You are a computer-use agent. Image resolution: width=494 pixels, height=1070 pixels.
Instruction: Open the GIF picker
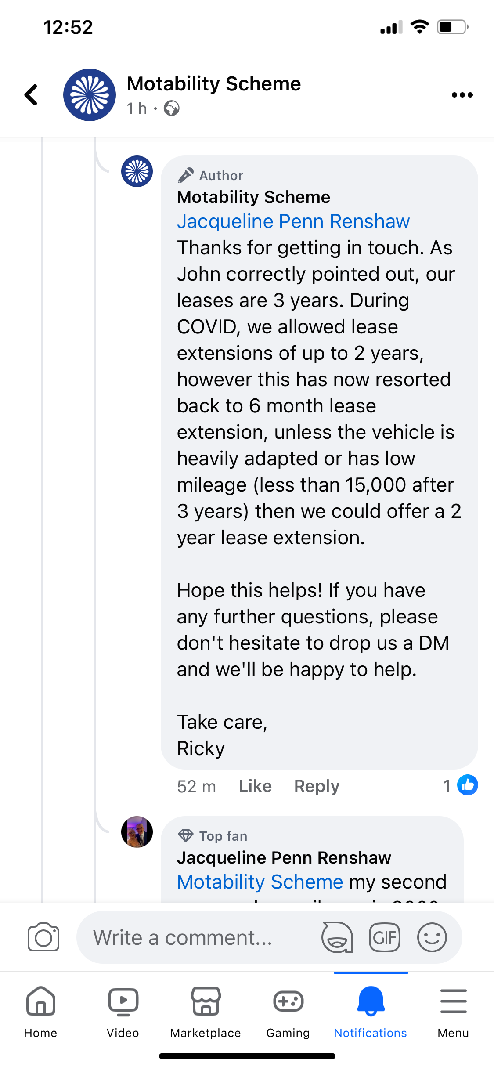(x=385, y=937)
